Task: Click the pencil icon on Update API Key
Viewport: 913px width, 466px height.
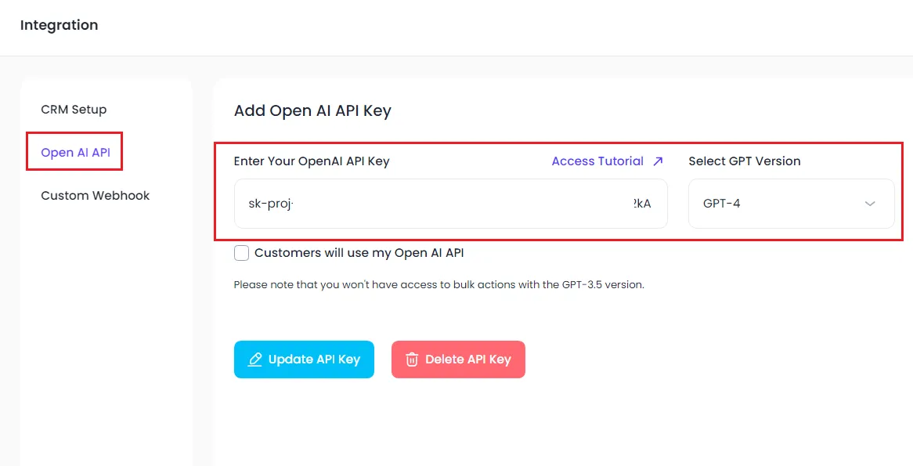Action: [255, 359]
